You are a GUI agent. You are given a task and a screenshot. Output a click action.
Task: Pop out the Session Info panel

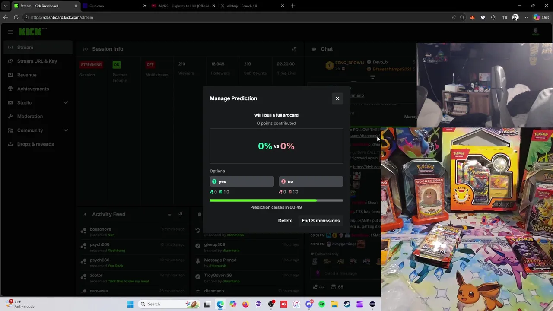pyautogui.click(x=294, y=49)
